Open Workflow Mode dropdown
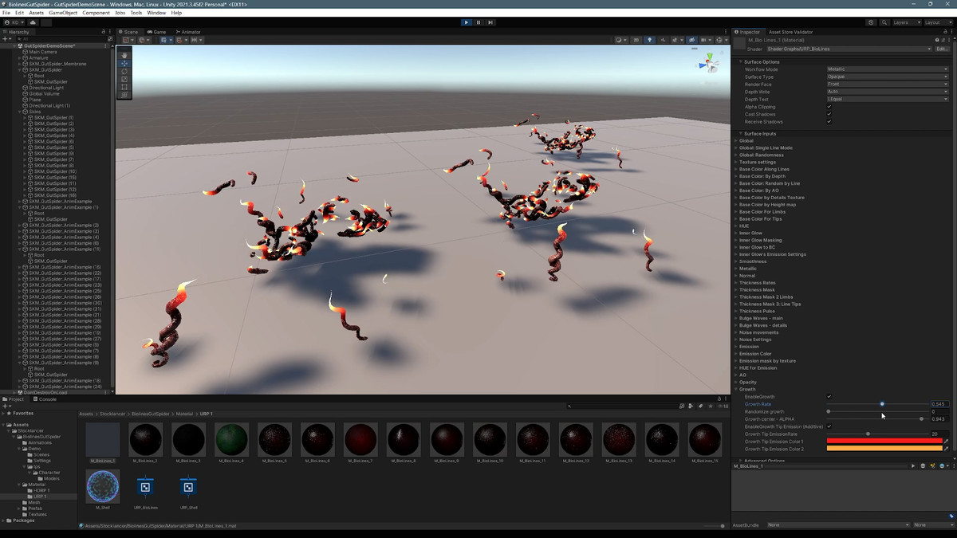This screenshot has height=538, width=957. click(888, 69)
